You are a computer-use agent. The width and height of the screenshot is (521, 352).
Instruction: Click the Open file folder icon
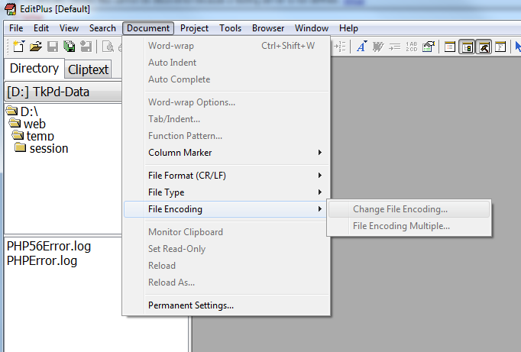(x=36, y=46)
